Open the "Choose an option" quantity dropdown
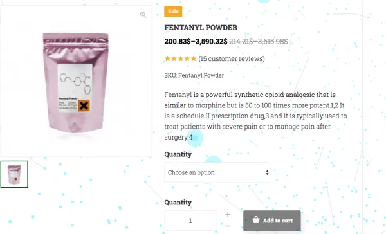The image size is (386, 234). point(217,172)
